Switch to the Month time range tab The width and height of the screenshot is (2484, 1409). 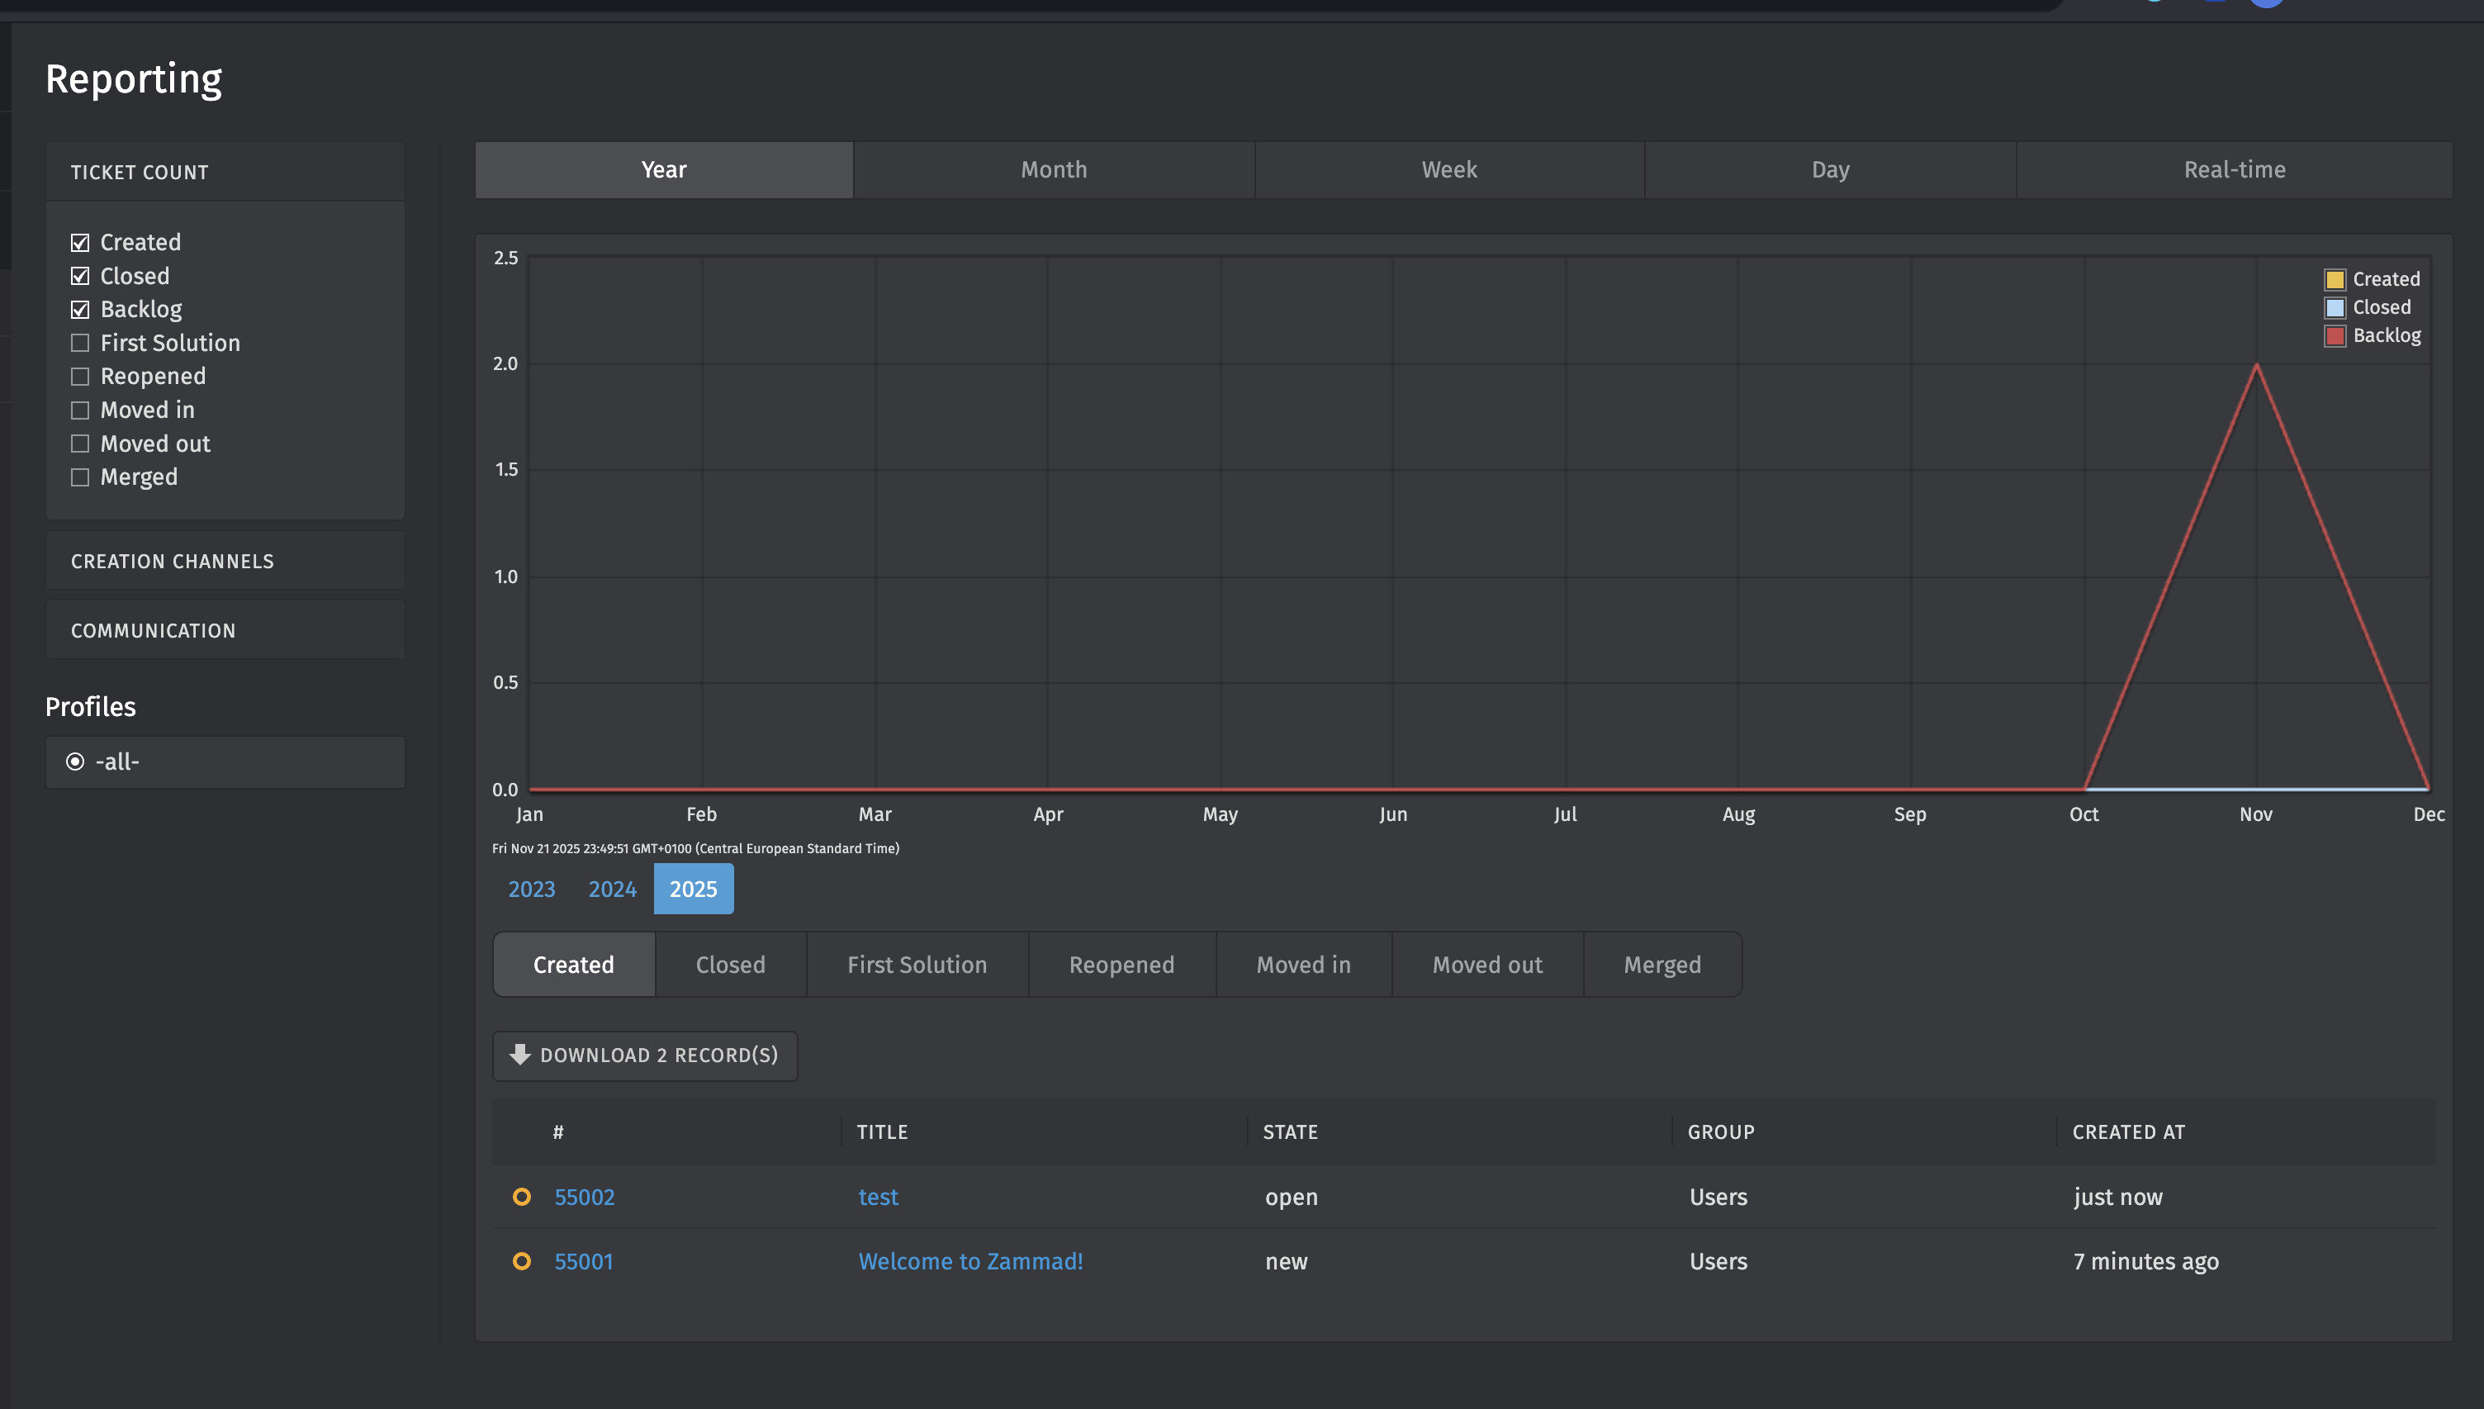click(1054, 170)
